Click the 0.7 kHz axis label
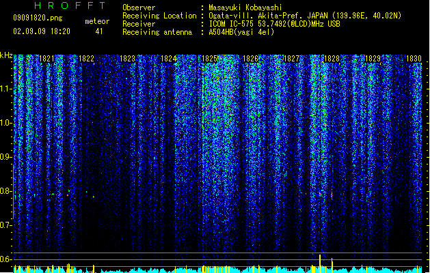Screen dimensions: 430x273 (x=5, y=225)
